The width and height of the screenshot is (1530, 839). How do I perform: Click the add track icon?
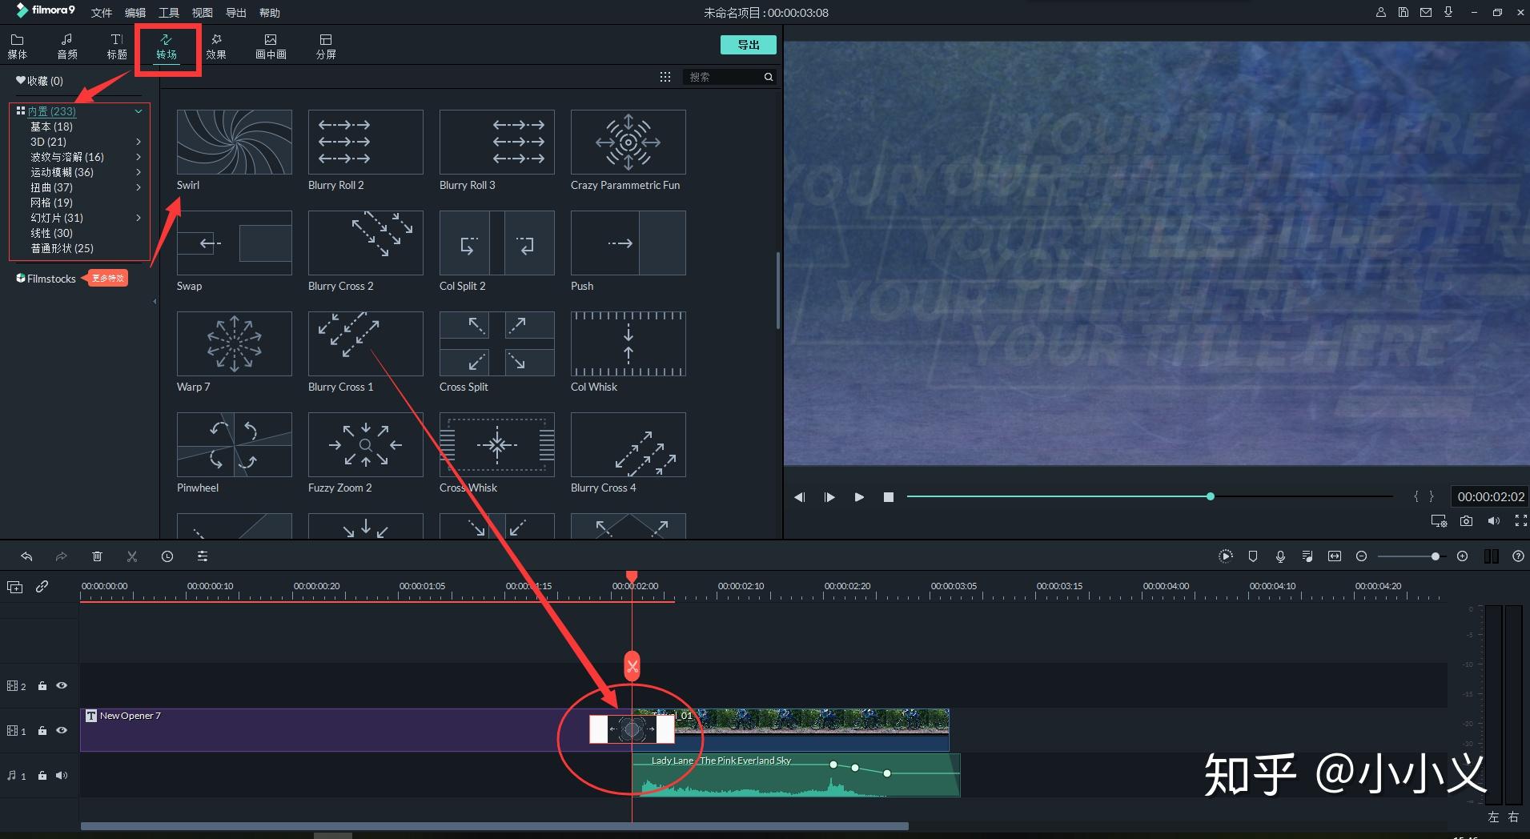click(x=14, y=587)
